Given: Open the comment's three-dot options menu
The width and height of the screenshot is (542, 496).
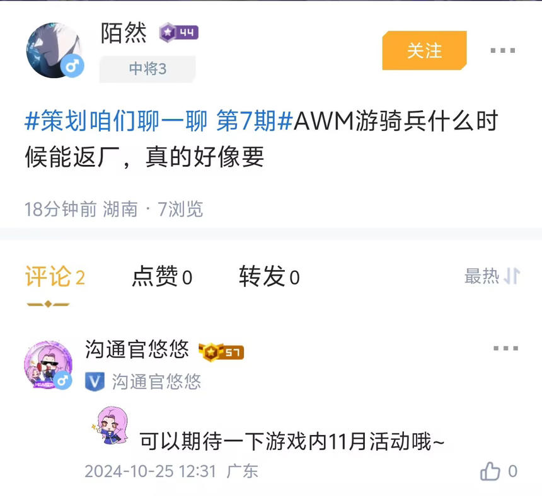Looking at the screenshot, I should [x=505, y=348].
